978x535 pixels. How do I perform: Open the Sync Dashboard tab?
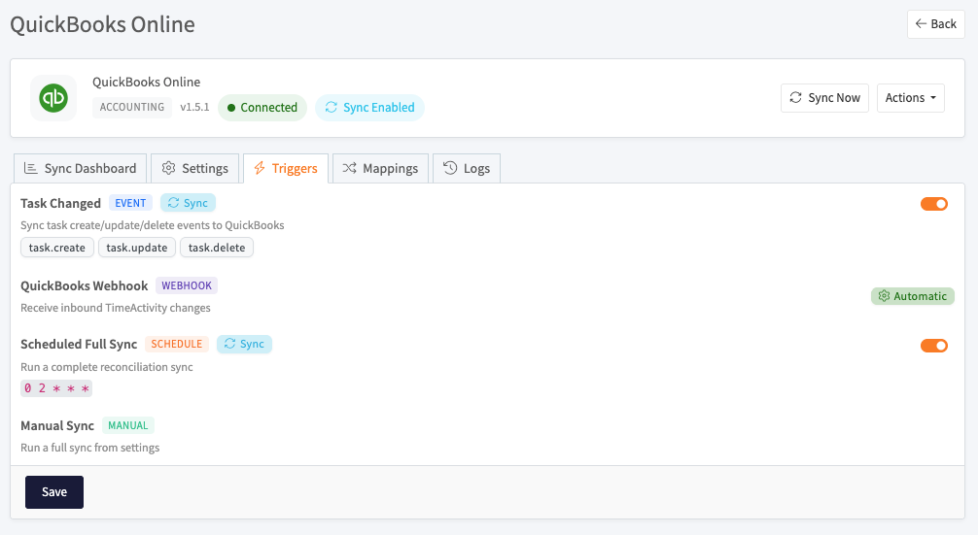(81, 168)
